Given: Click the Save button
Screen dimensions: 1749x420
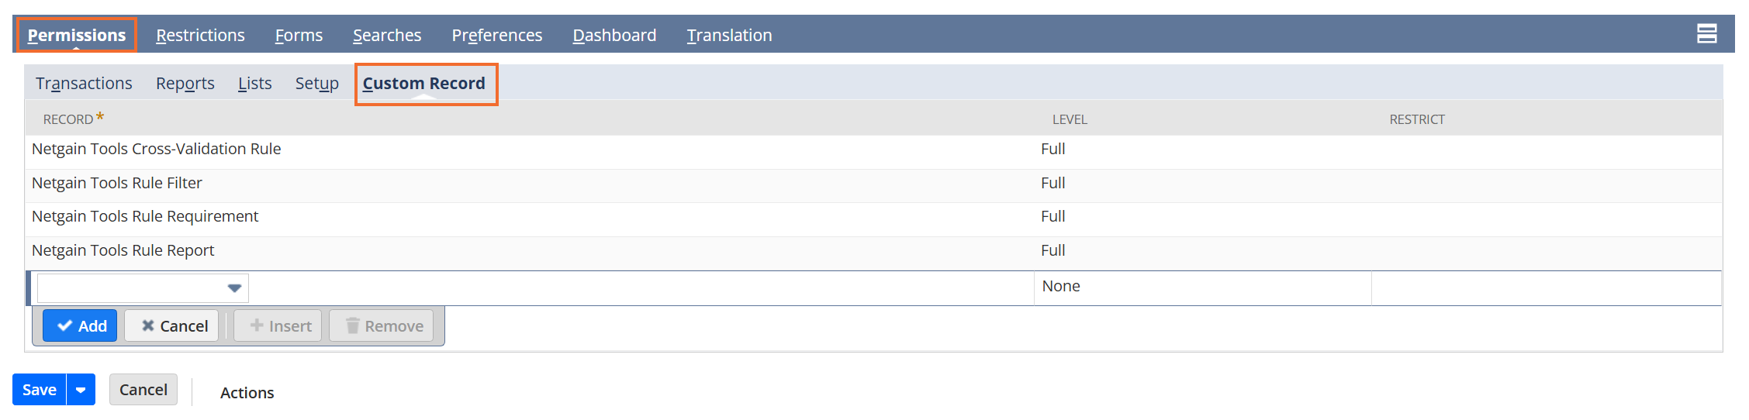Looking at the screenshot, I should pyautogui.click(x=40, y=390).
